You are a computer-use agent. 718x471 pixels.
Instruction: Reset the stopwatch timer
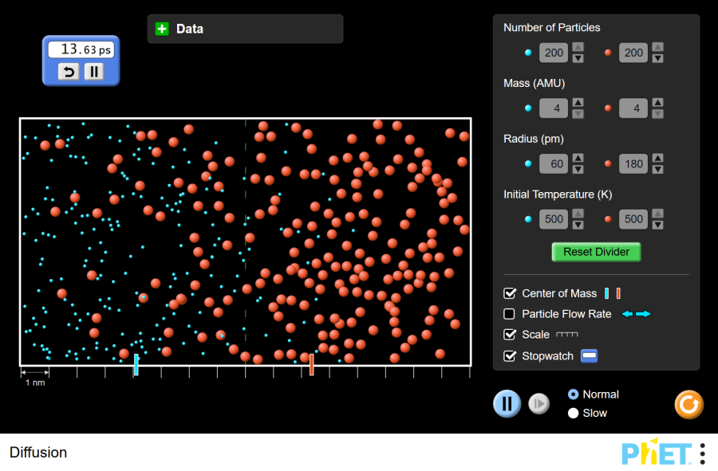(x=69, y=72)
